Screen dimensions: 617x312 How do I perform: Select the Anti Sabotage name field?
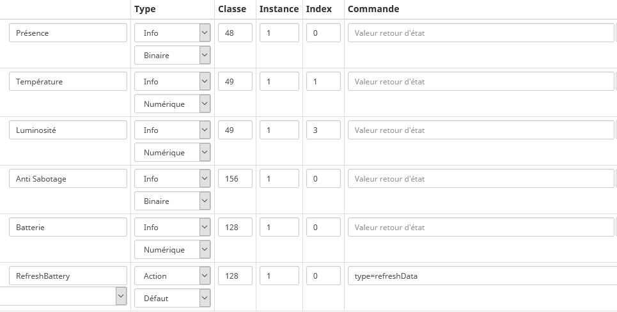click(68, 179)
